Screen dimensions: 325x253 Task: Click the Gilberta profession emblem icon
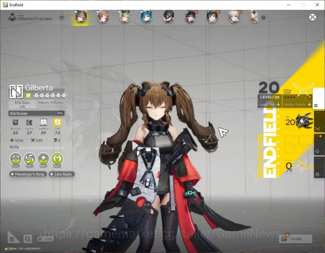point(16,91)
